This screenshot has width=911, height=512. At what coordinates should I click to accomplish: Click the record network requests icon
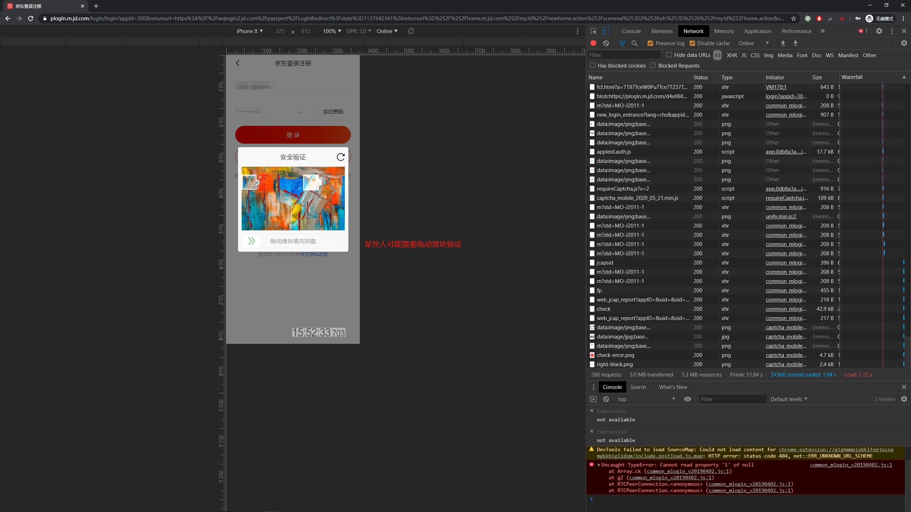593,43
